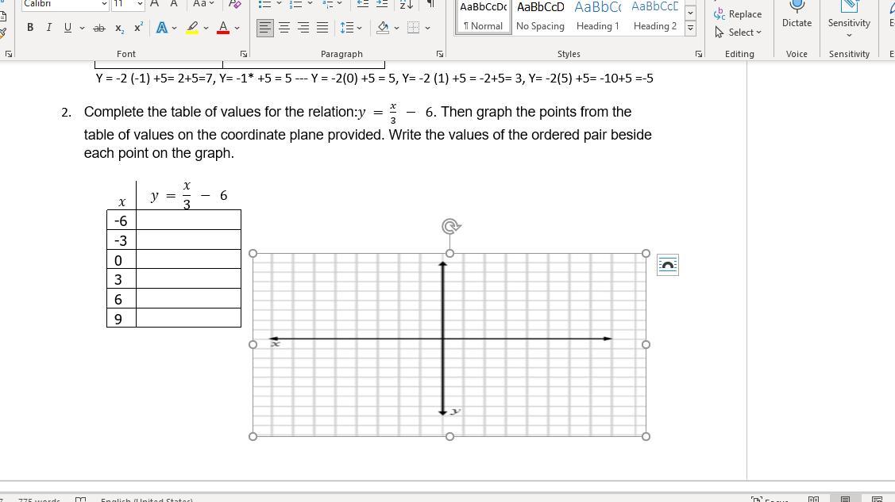Open highlight color dropdown arrow
The image size is (895, 502).
coord(206,27)
